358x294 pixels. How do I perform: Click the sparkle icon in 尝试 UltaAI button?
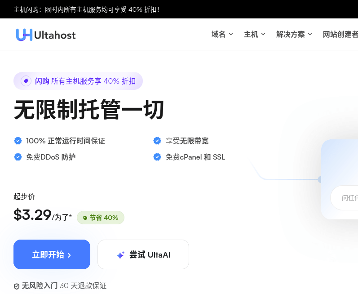(120, 255)
